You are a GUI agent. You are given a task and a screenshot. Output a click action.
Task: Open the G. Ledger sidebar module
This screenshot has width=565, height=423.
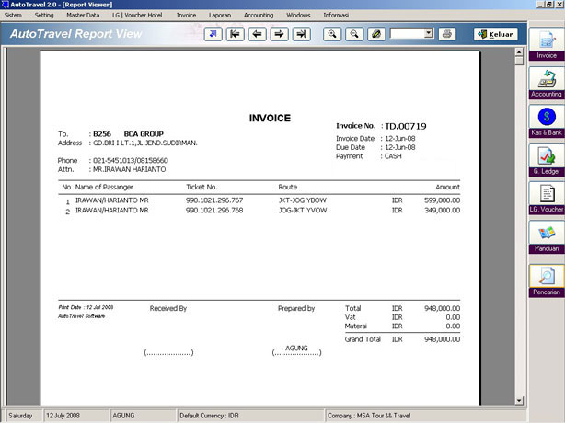[x=547, y=160]
